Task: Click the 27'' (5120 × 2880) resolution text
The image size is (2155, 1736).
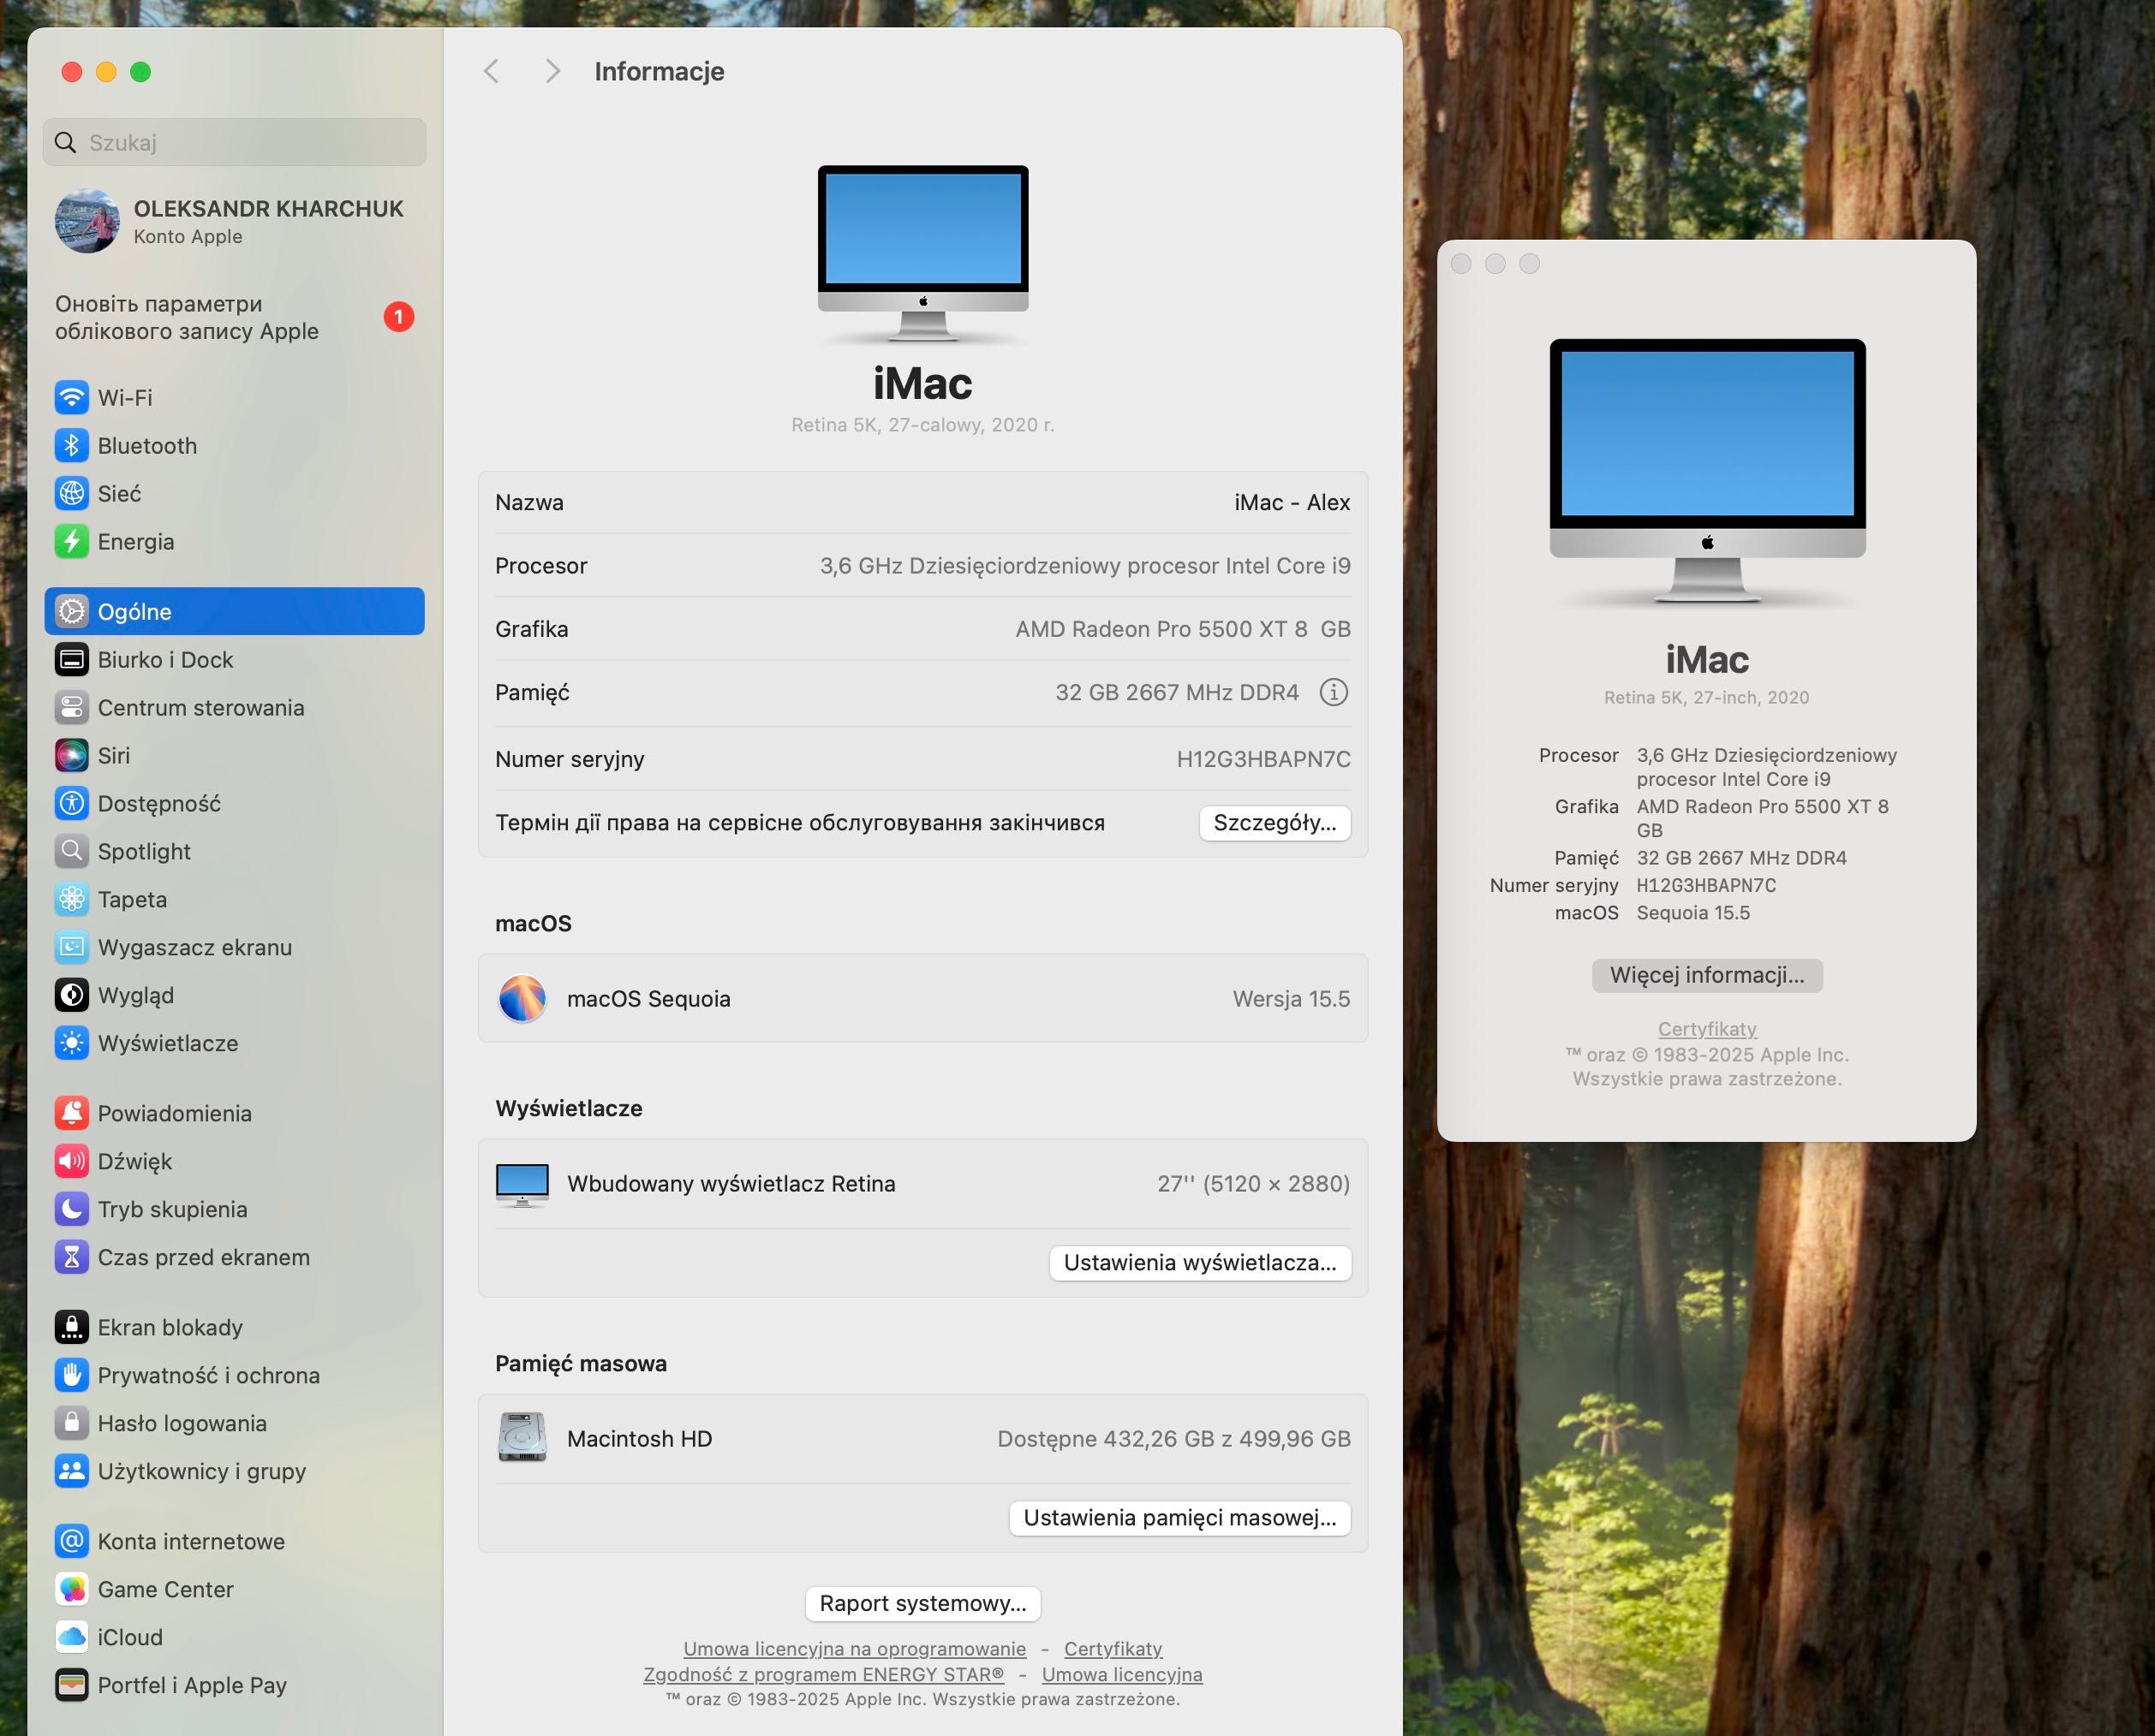Action: (x=1254, y=1184)
